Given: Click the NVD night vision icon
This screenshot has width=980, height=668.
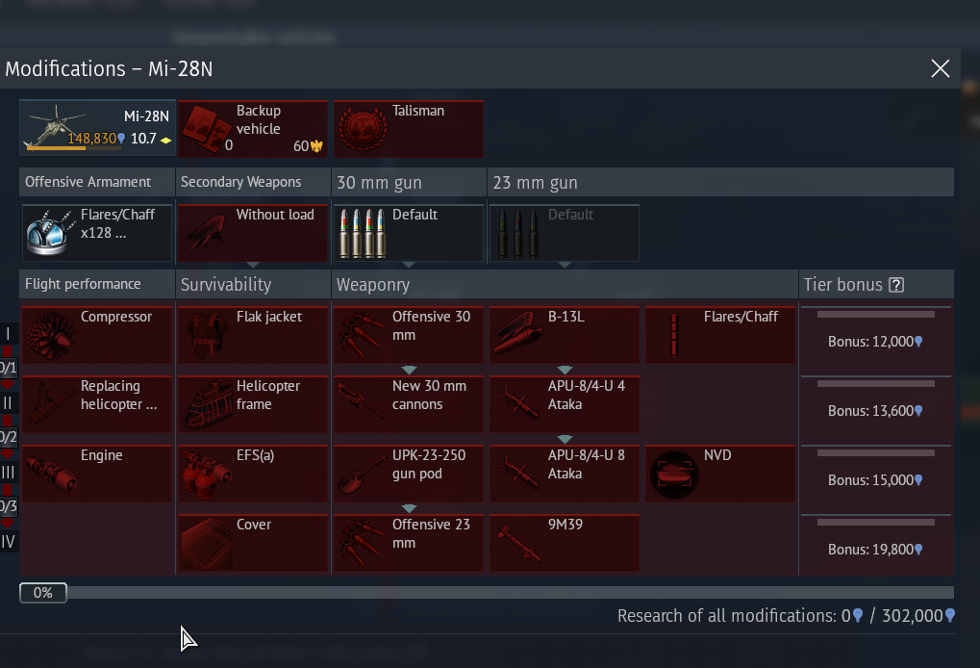Looking at the screenshot, I should coord(674,475).
